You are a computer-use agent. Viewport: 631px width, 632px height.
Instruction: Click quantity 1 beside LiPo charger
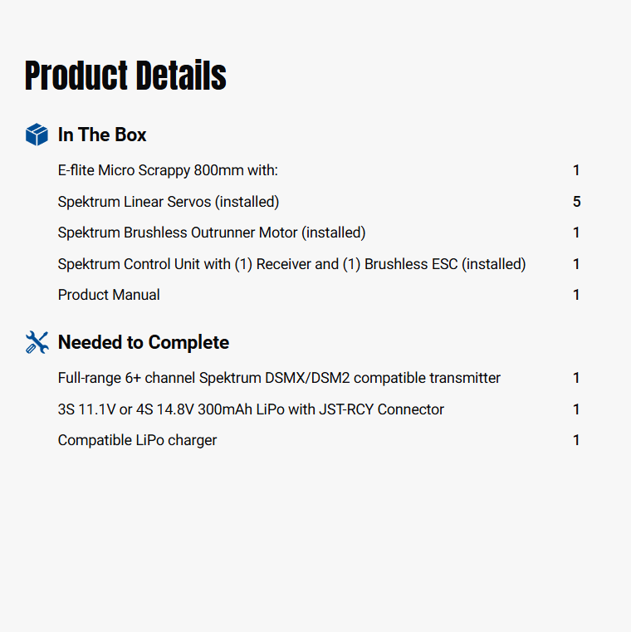576,440
